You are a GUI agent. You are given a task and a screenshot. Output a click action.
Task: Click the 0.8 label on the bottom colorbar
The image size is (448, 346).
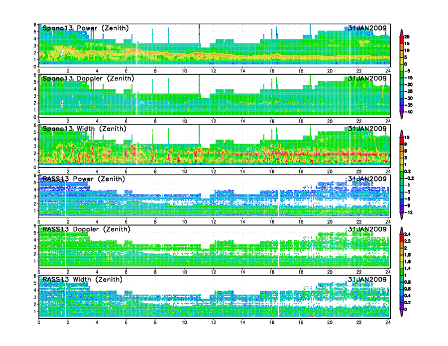[x=407, y=282]
